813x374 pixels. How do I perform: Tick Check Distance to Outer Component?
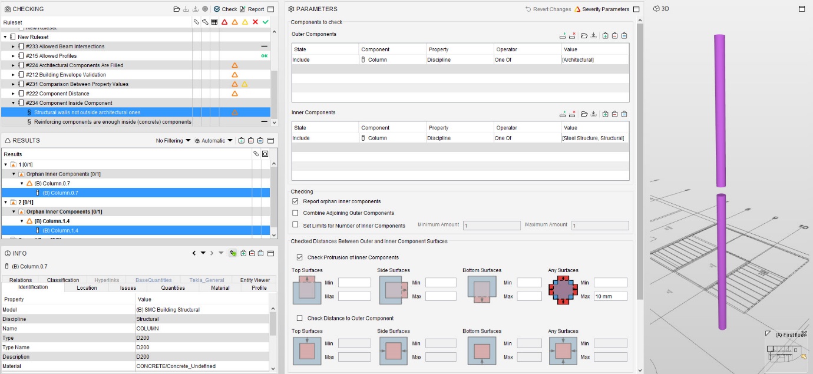pos(300,318)
